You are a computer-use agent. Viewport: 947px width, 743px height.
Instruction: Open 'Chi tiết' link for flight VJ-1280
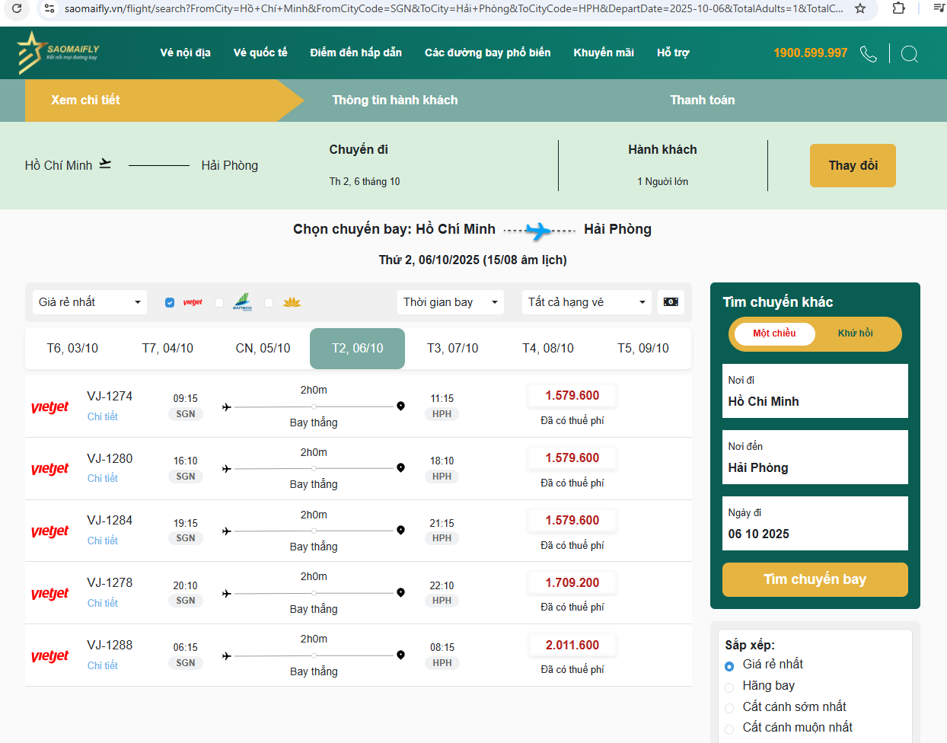coord(103,479)
